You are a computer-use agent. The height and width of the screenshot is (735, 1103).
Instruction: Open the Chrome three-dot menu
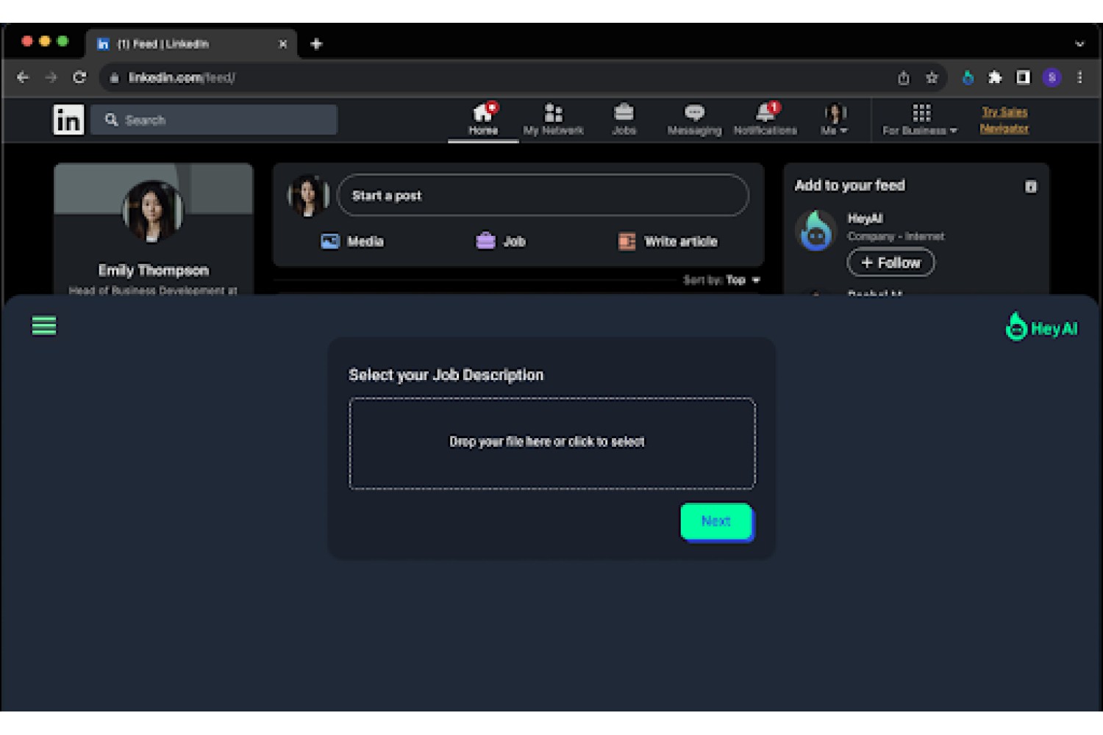pyautogui.click(x=1079, y=77)
